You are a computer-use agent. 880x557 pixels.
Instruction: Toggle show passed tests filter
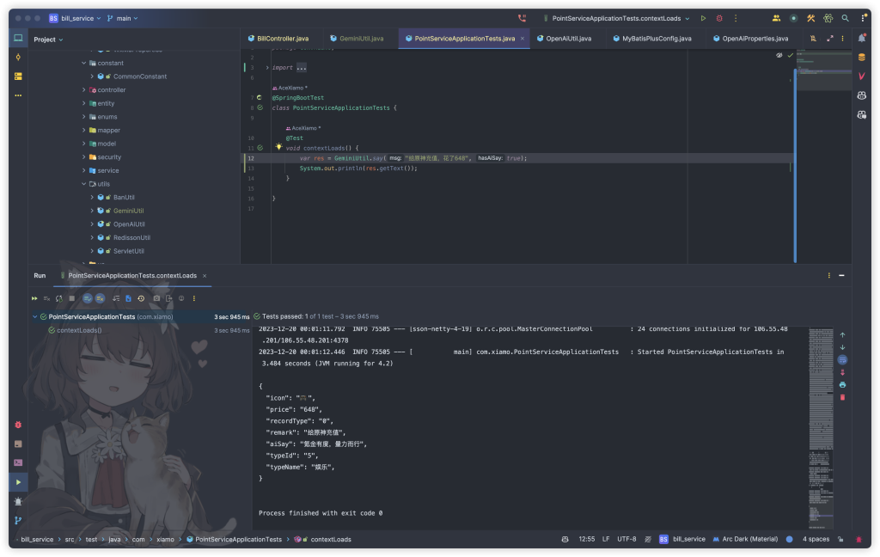(87, 298)
